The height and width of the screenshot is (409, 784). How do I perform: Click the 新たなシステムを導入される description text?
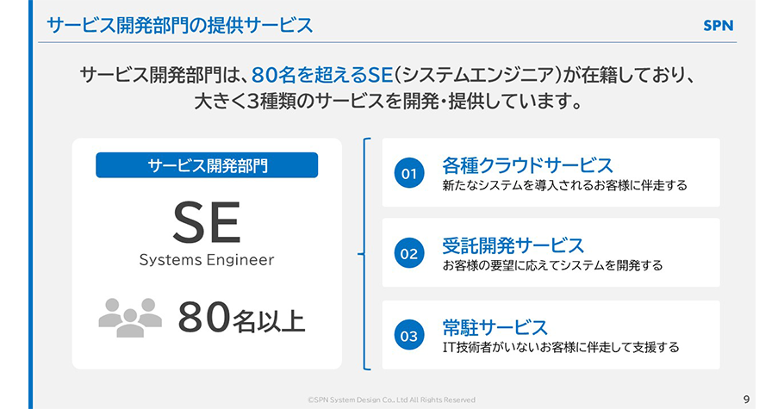click(564, 185)
